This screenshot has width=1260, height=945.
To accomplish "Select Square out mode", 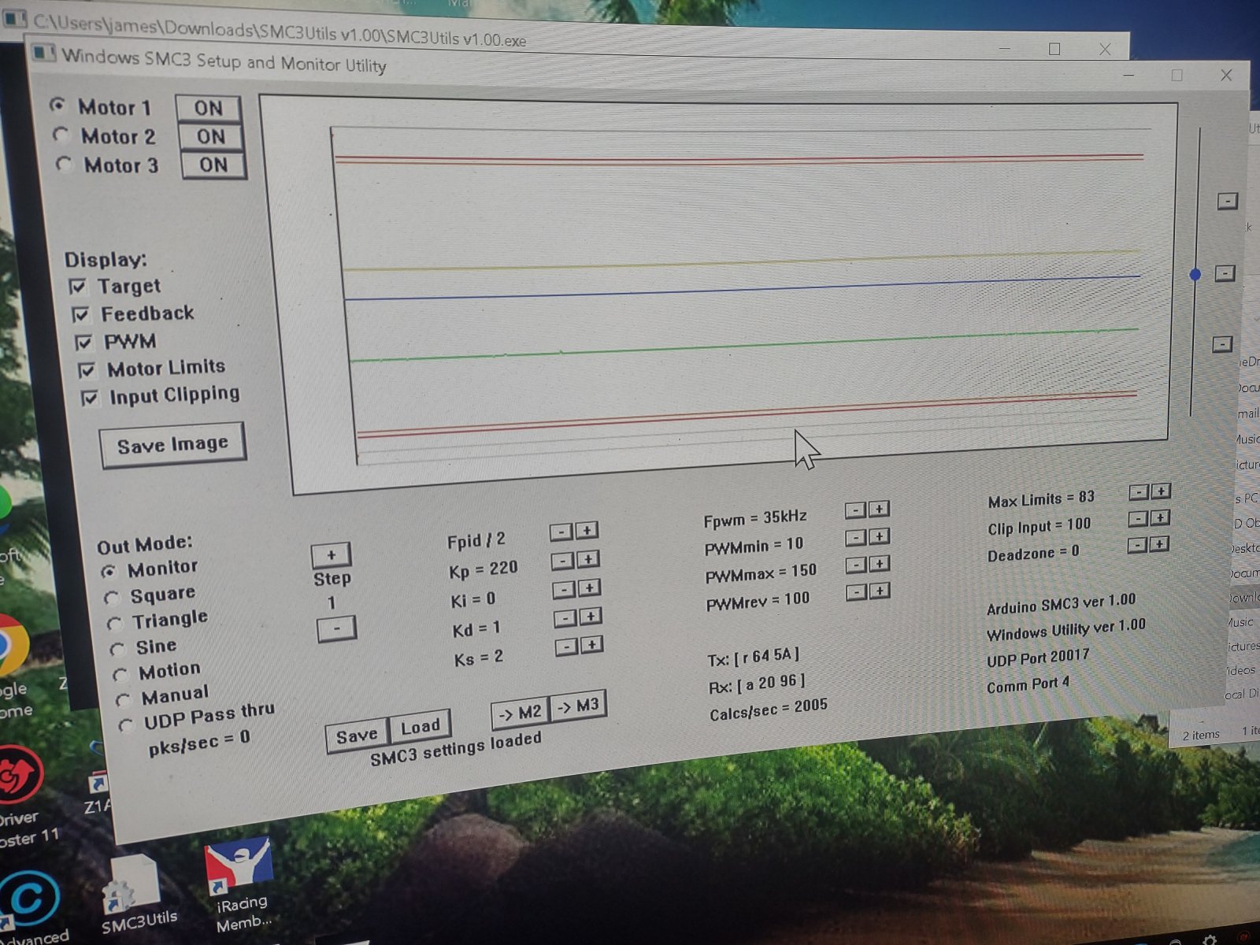I will click(x=112, y=598).
